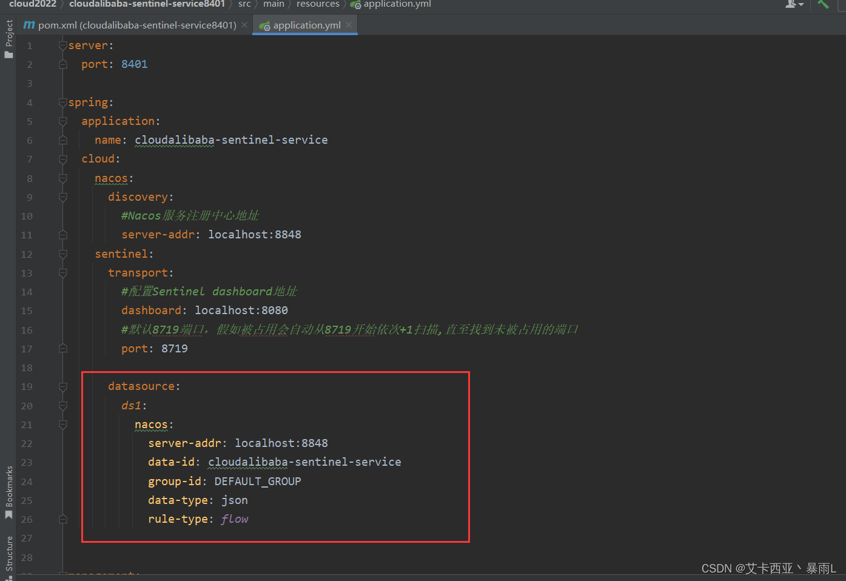This screenshot has height=581, width=846.
Task: Click fold end marker at port 8401 line
Action: coord(62,64)
